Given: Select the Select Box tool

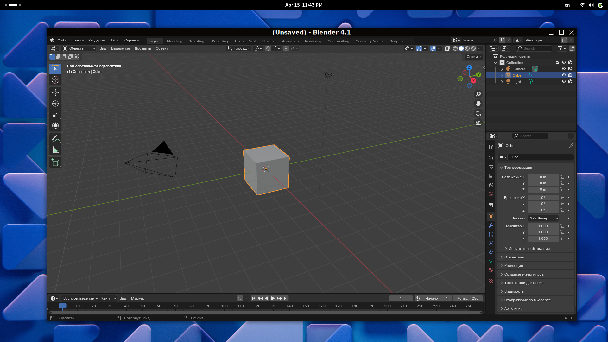Looking at the screenshot, I should click(x=55, y=69).
